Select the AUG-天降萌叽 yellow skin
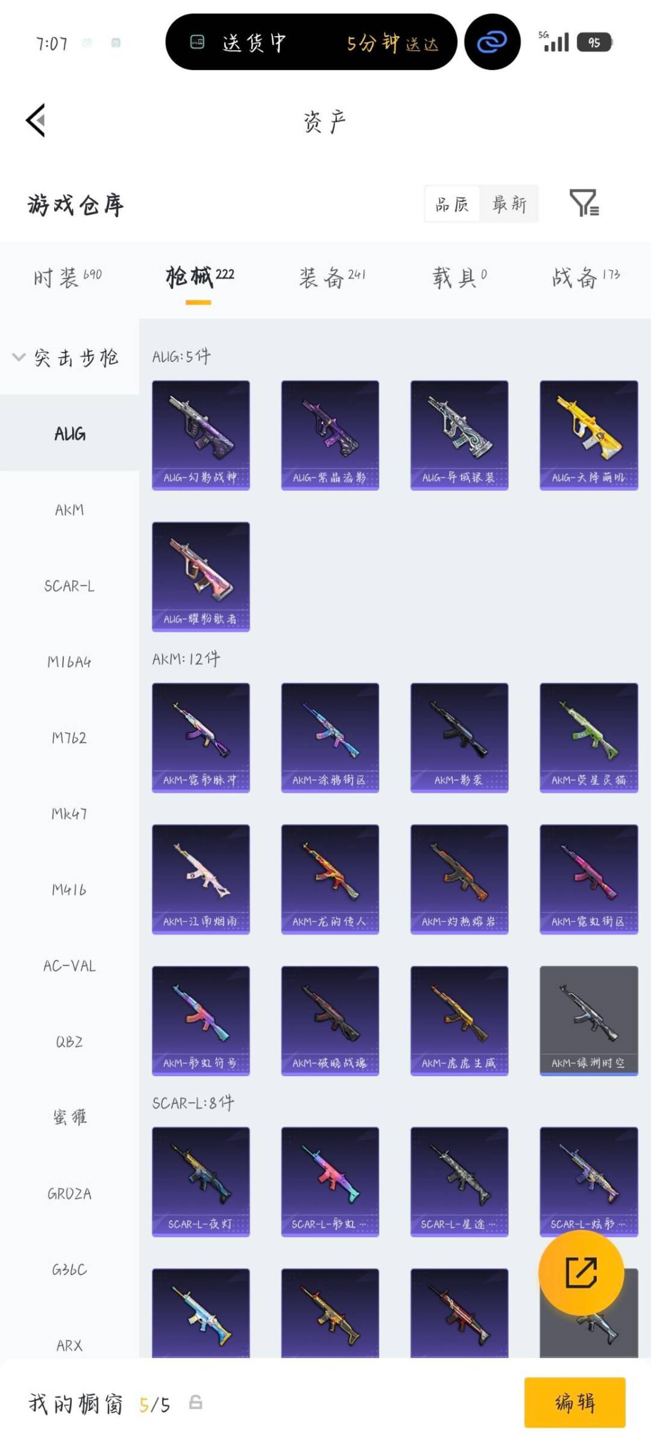 tap(589, 435)
